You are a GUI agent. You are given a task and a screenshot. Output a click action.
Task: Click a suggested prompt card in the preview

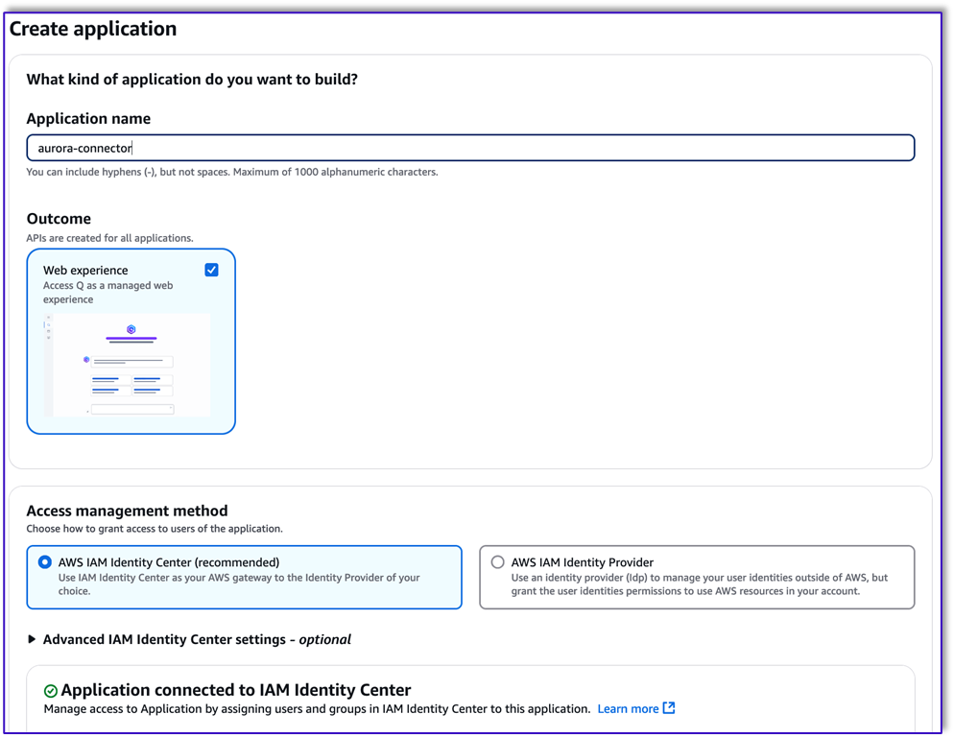click(110, 380)
